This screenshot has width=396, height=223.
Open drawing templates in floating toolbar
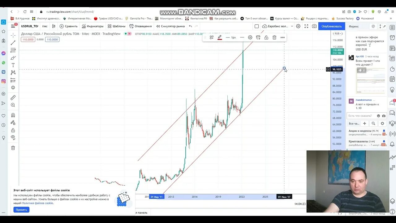[x=212, y=37]
